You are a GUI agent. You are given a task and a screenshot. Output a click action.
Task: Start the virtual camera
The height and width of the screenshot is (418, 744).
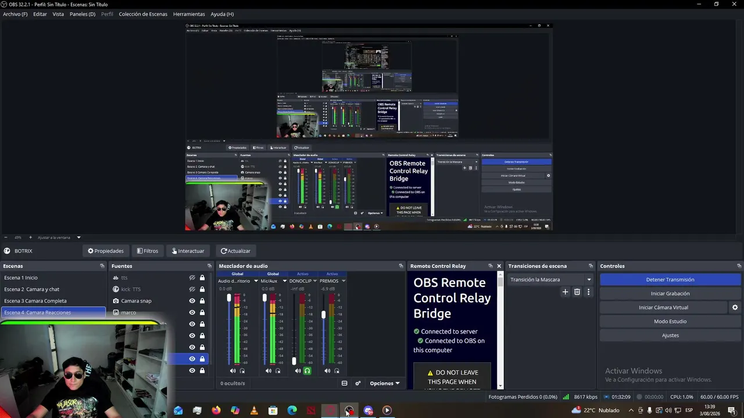(663, 307)
